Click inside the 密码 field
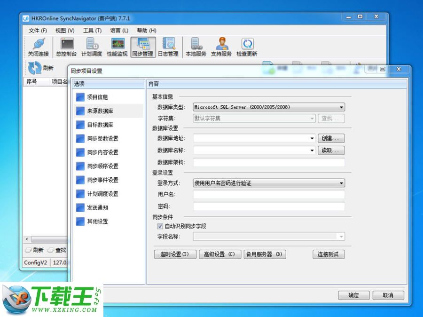Image resolution: width=423 pixels, height=317 pixels. 269,206
